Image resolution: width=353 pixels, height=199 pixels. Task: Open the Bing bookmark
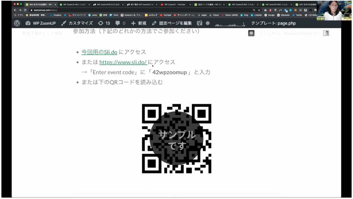[x=244, y=15]
